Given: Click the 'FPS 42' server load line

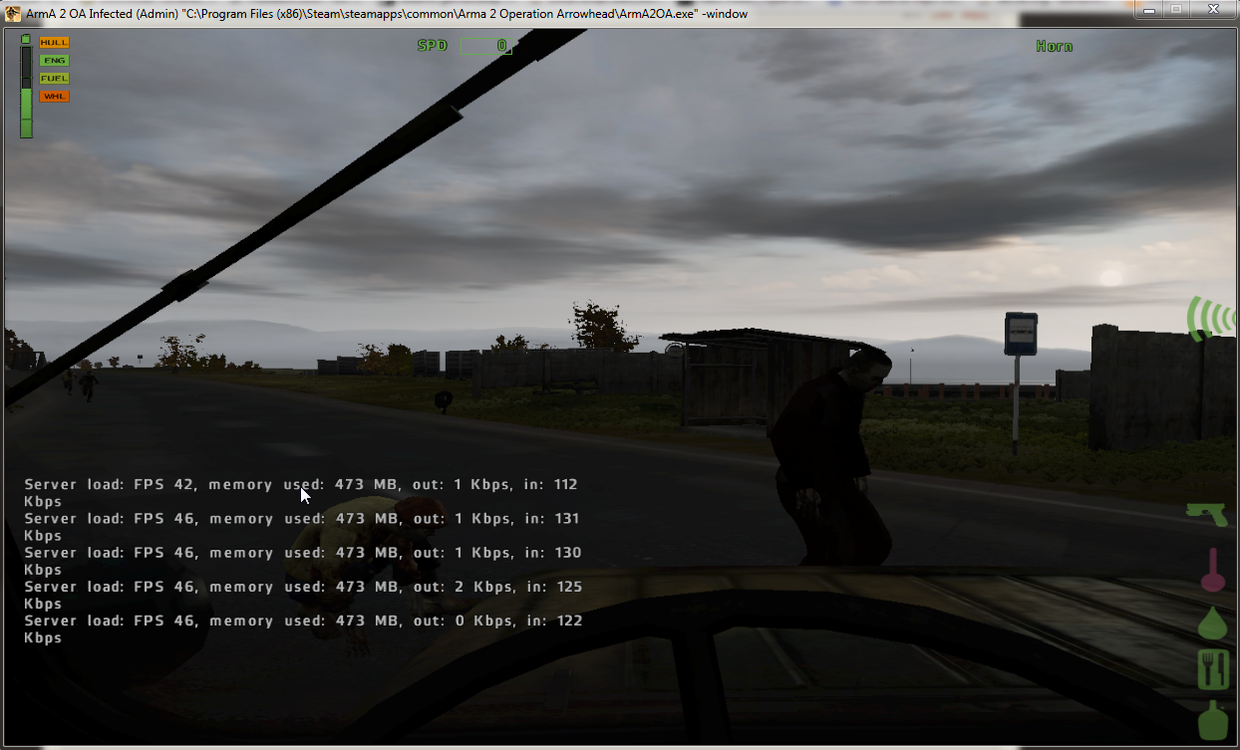Looking at the screenshot, I should coord(301,493).
